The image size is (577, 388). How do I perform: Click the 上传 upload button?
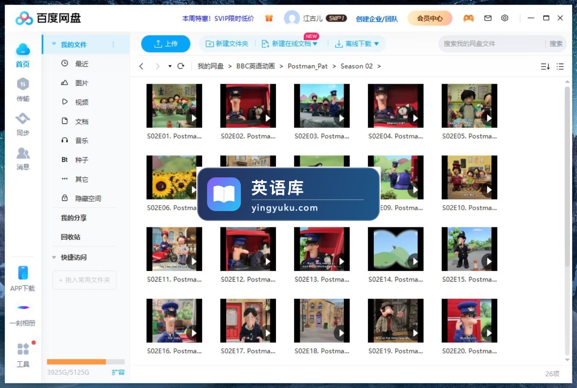tap(166, 44)
